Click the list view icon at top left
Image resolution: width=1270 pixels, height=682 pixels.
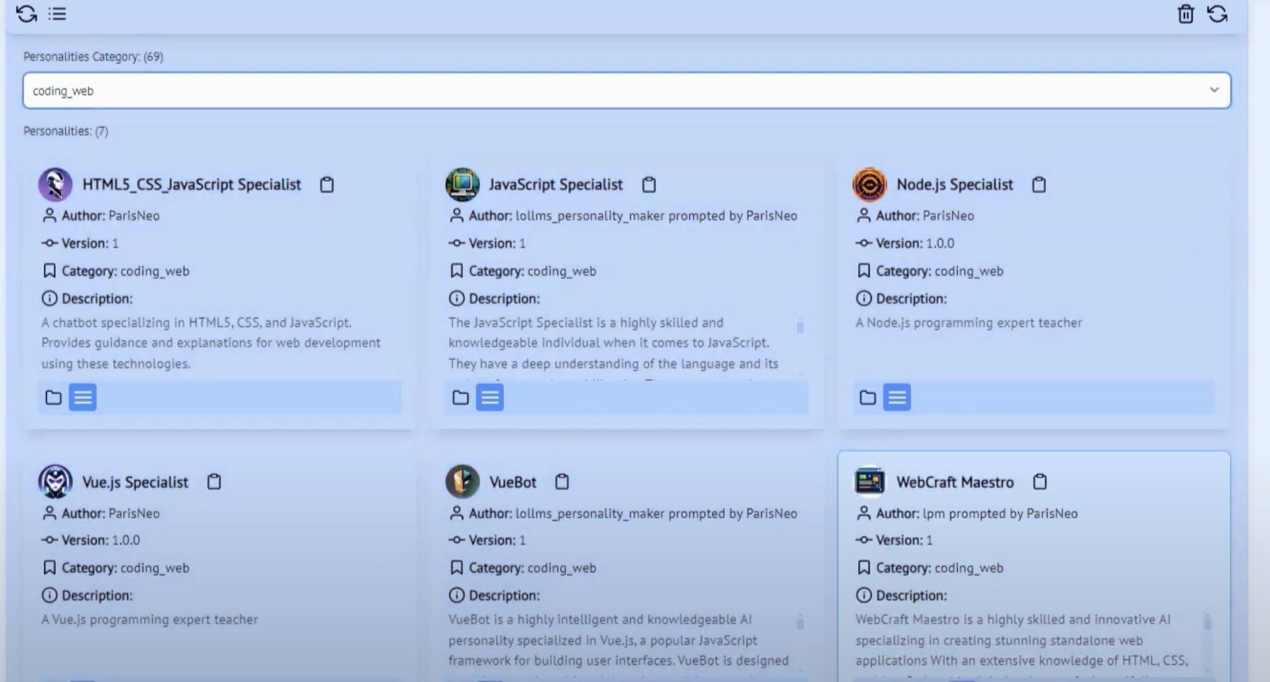tap(58, 13)
